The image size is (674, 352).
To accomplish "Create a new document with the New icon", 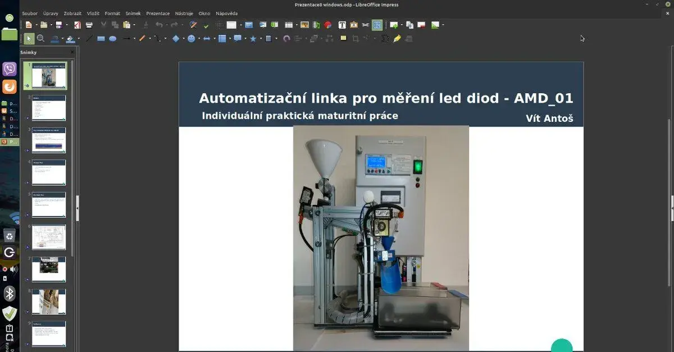I will pyautogui.click(x=29, y=25).
